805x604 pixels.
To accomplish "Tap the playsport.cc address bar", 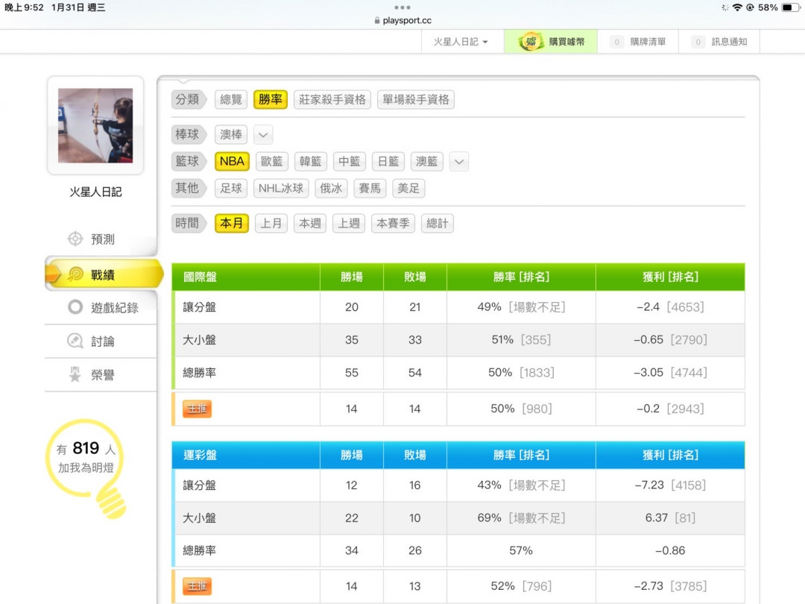I will [402, 21].
